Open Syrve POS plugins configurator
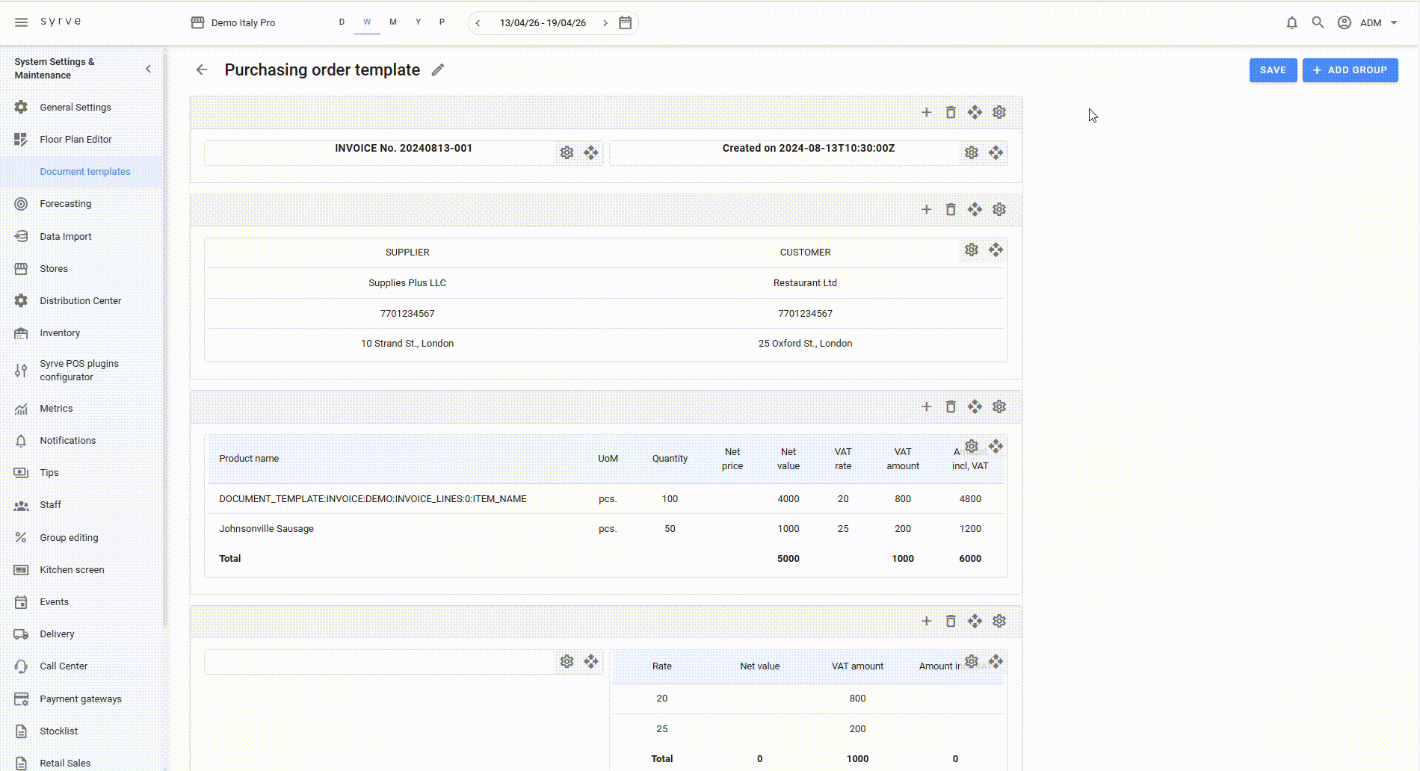This screenshot has height=771, width=1420. point(81,371)
